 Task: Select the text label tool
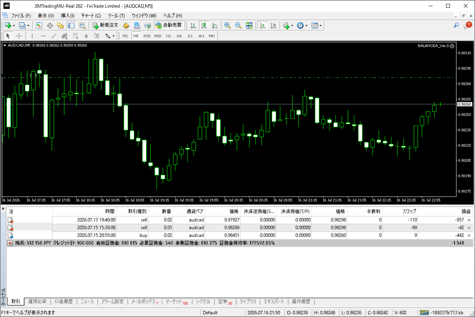tap(86, 36)
